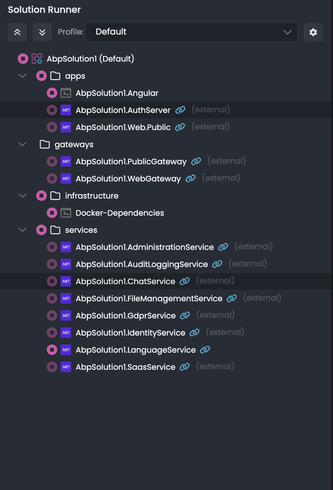Toggle the stop button for AbpSolution1.Angular
The width and height of the screenshot is (333, 490).
tap(52, 93)
